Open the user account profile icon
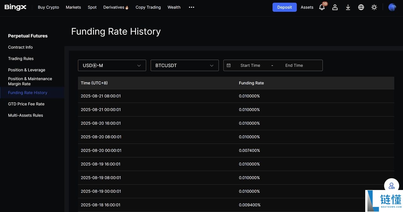Screen dimensions: 403x212 335,7
